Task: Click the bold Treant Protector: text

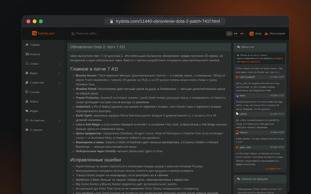Action: point(88,98)
